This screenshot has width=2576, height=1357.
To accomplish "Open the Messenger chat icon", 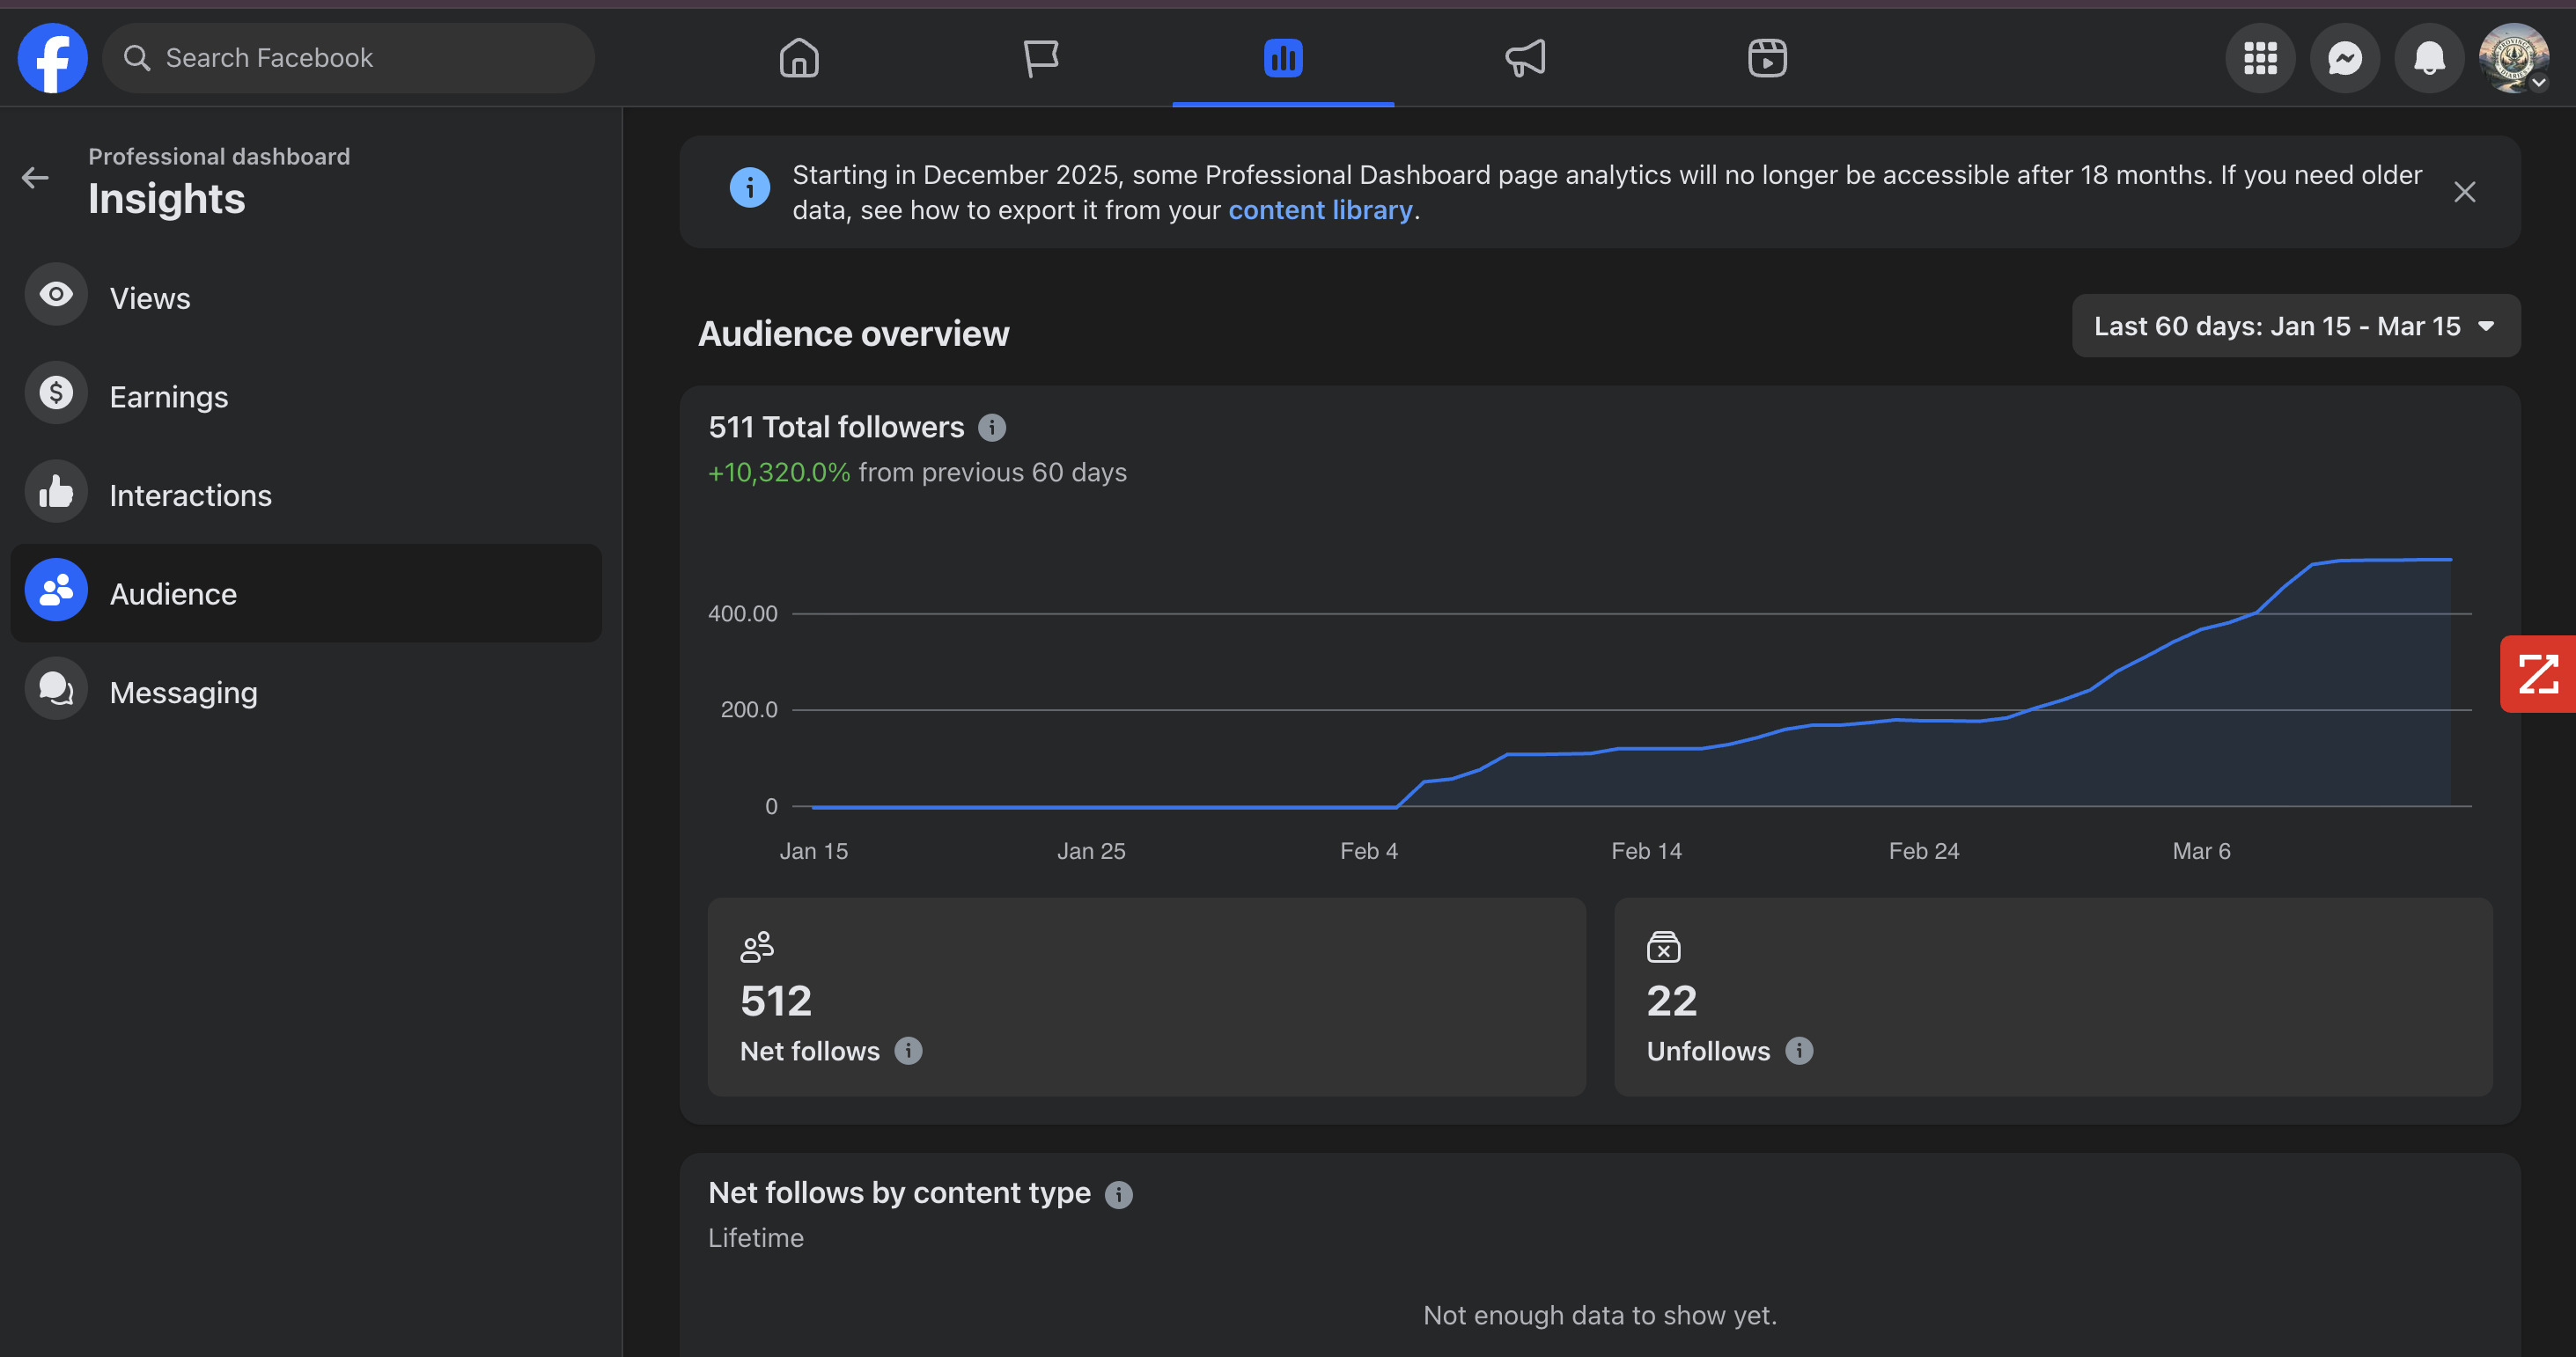I will (2344, 58).
